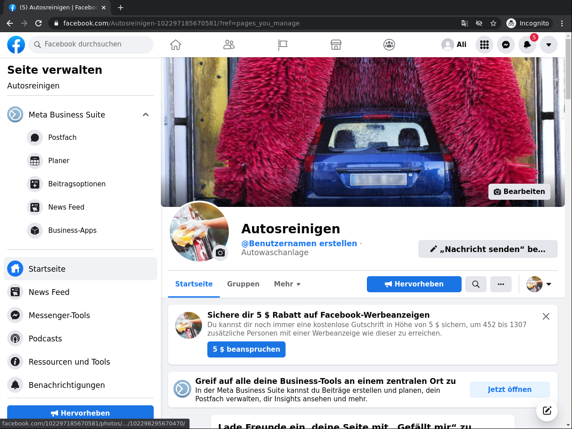Open Ressourcen und Tools in the sidebar
Image resolution: width=572 pixels, height=429 pixels.
[80, 362]
